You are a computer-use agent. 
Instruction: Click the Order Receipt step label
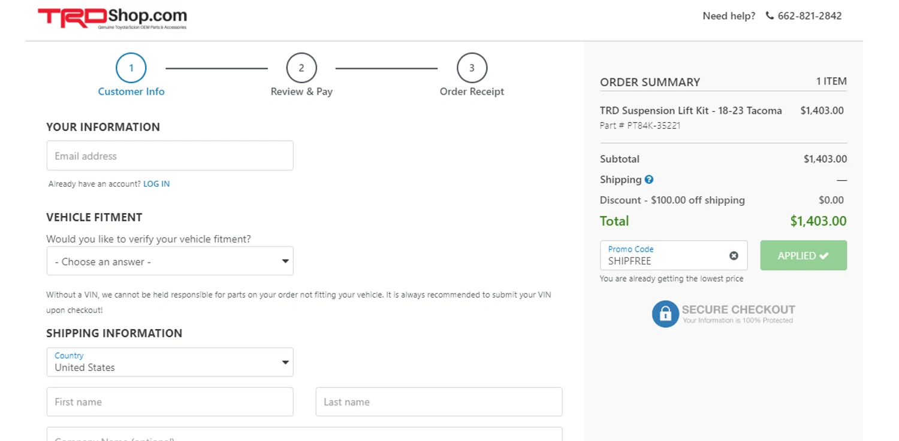pyautogui.click(x=472, y=92)
